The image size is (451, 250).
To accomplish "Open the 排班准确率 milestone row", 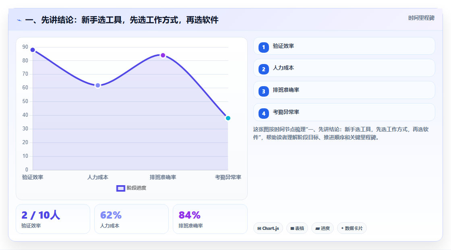I will click(344, 90).
